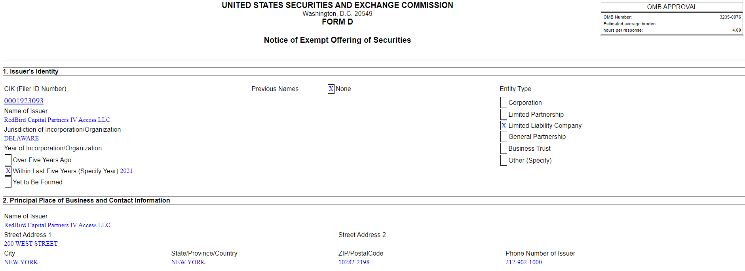Image resolution: width=745 pixels, height=271 pixels.
Task: Click the phone number 212-902-1000
Action: (523, 262)
